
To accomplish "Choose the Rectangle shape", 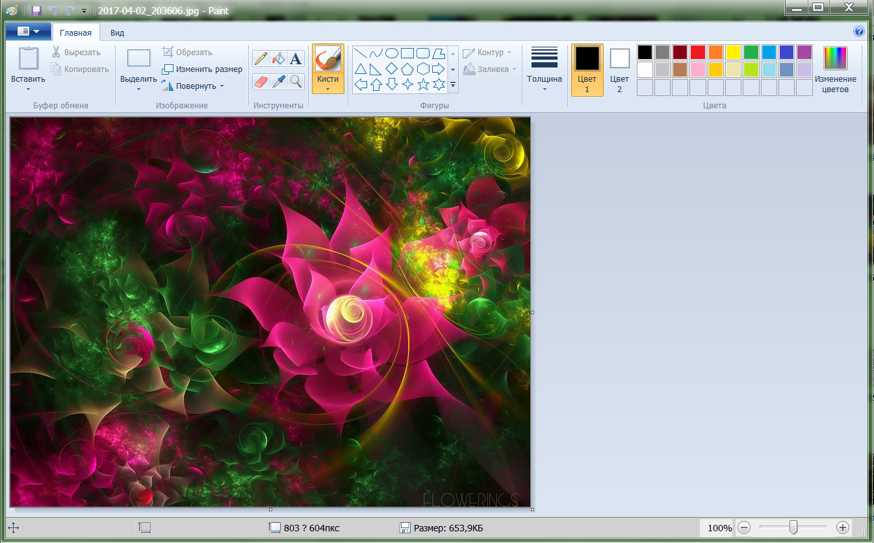I will [407, 53].
